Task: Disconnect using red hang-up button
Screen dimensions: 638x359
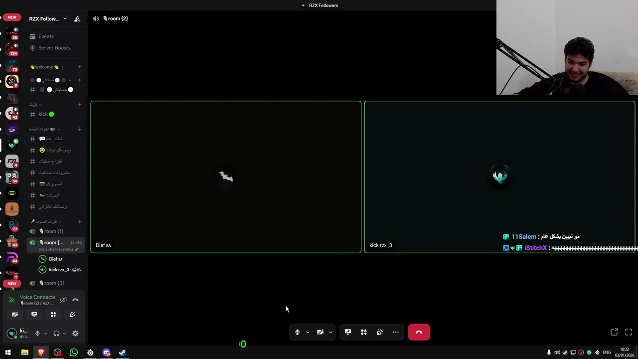Action: 419,332
